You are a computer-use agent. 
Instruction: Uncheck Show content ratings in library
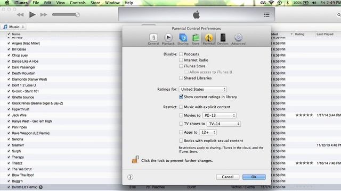click(x=181, y=97)
